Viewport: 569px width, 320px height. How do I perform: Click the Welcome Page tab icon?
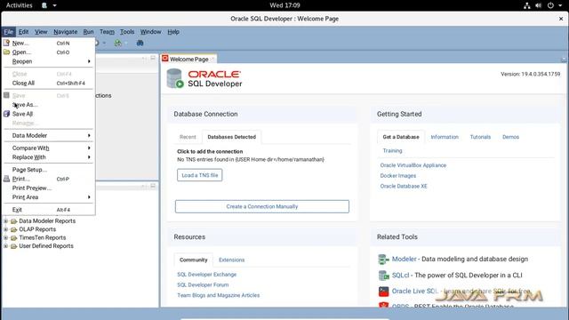[165, 59]
